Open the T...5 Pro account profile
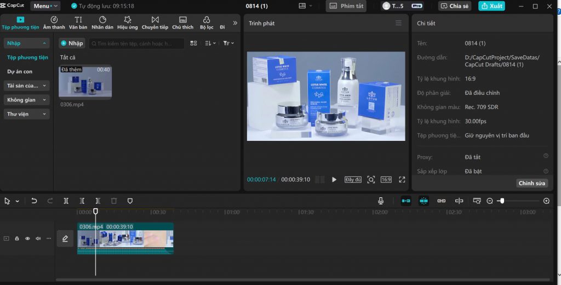The width and height of the screenshot is (561, 285). 403,5
